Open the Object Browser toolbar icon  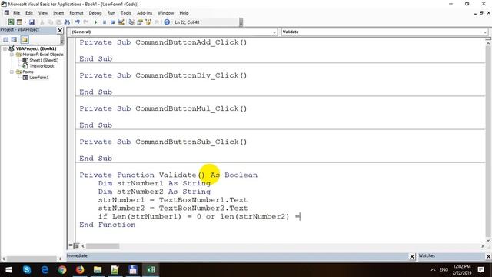coord(148,22)
